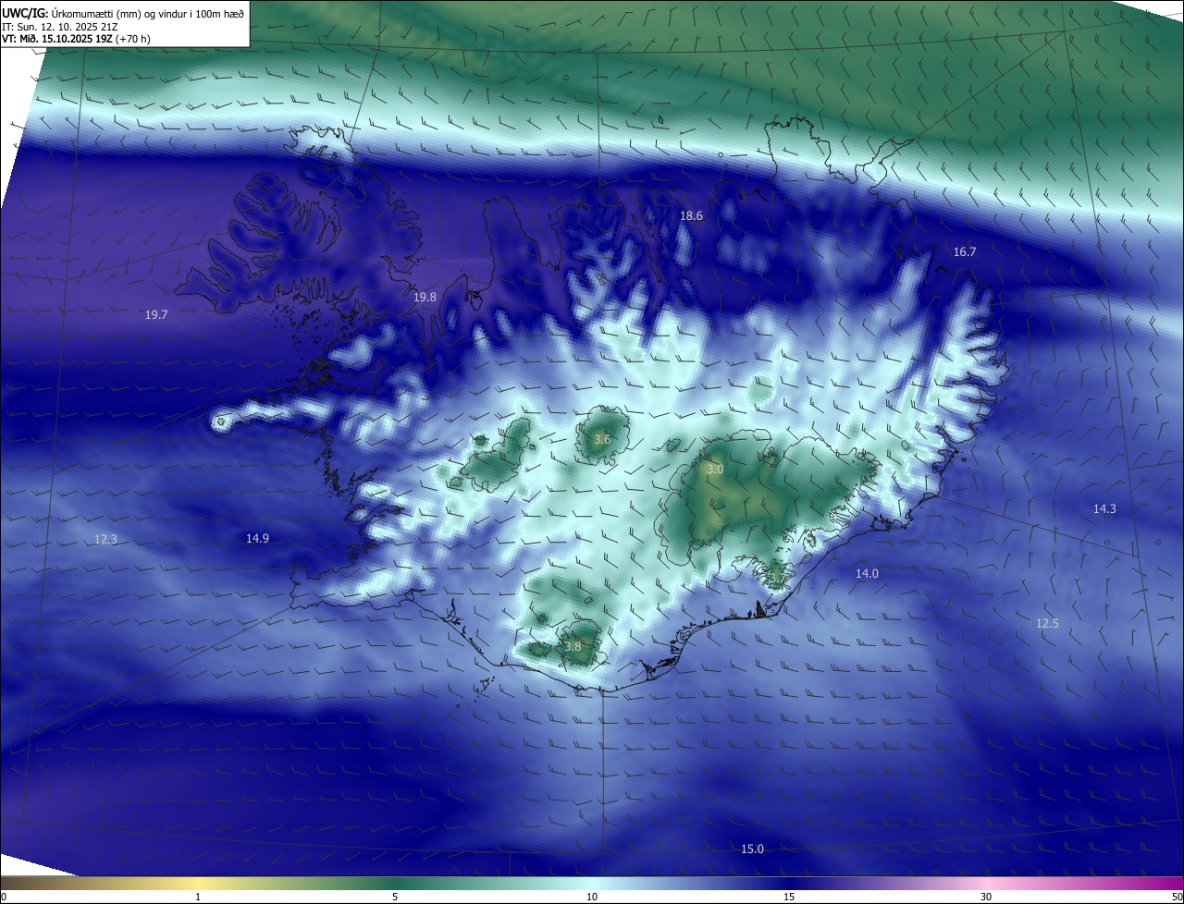Click the colorbar tick label 15
1184x904 pixels.
pyautogui.click(x=789, y=897)
